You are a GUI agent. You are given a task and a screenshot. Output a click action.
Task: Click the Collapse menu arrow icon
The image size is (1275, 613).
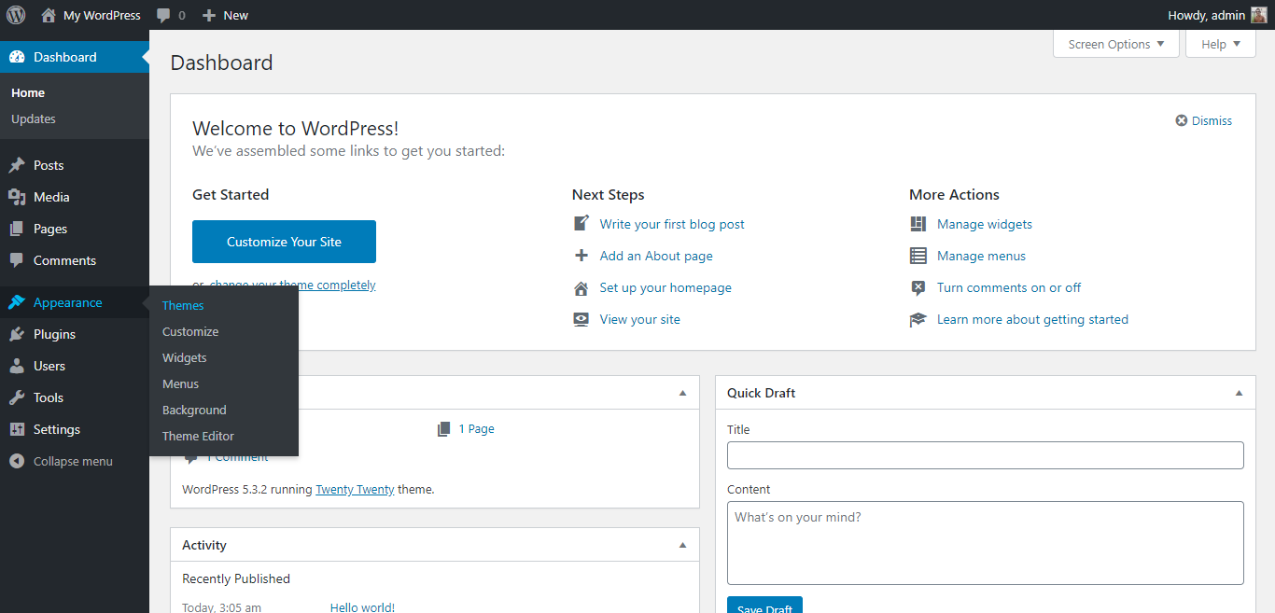pyautogui.click(x=17, y=461)
